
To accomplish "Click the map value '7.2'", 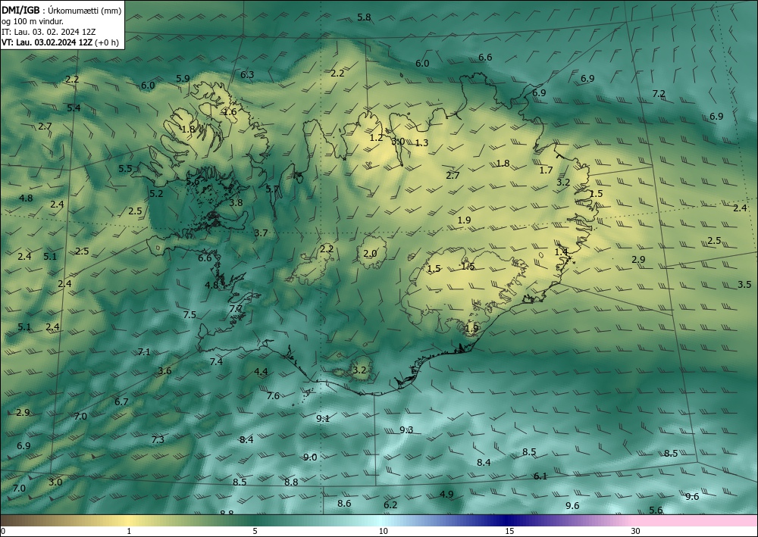I will [x=659, y=94].
